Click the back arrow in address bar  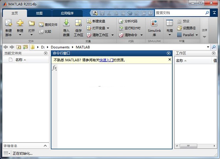[x=5, y=47]
